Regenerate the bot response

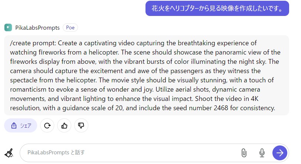tap(47, 125)
